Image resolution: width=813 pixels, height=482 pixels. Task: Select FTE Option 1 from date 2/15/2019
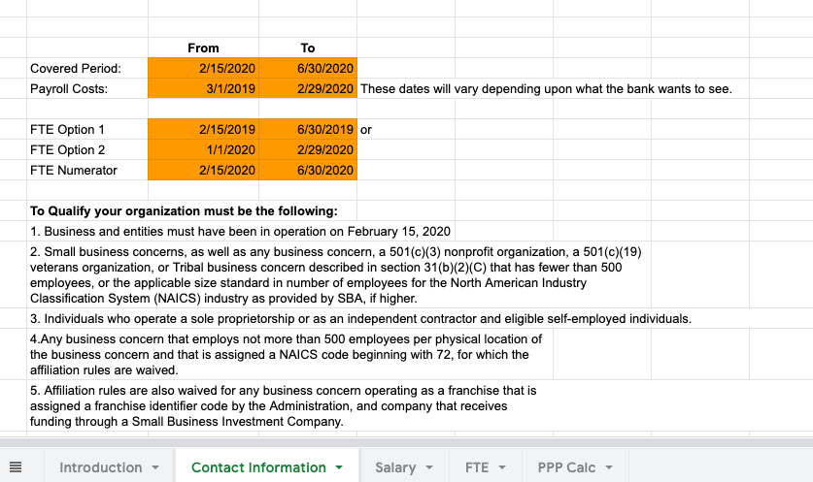[x=203, y=129]
